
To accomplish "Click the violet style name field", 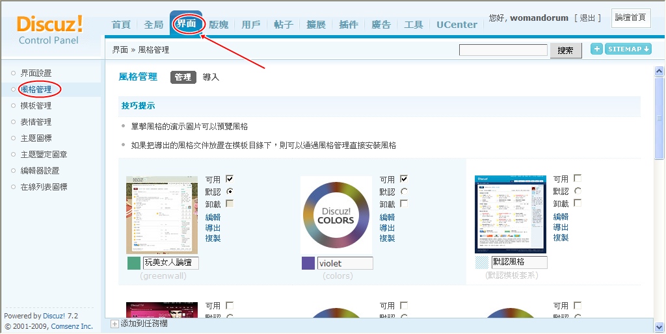I will click(x=345, y=263).
